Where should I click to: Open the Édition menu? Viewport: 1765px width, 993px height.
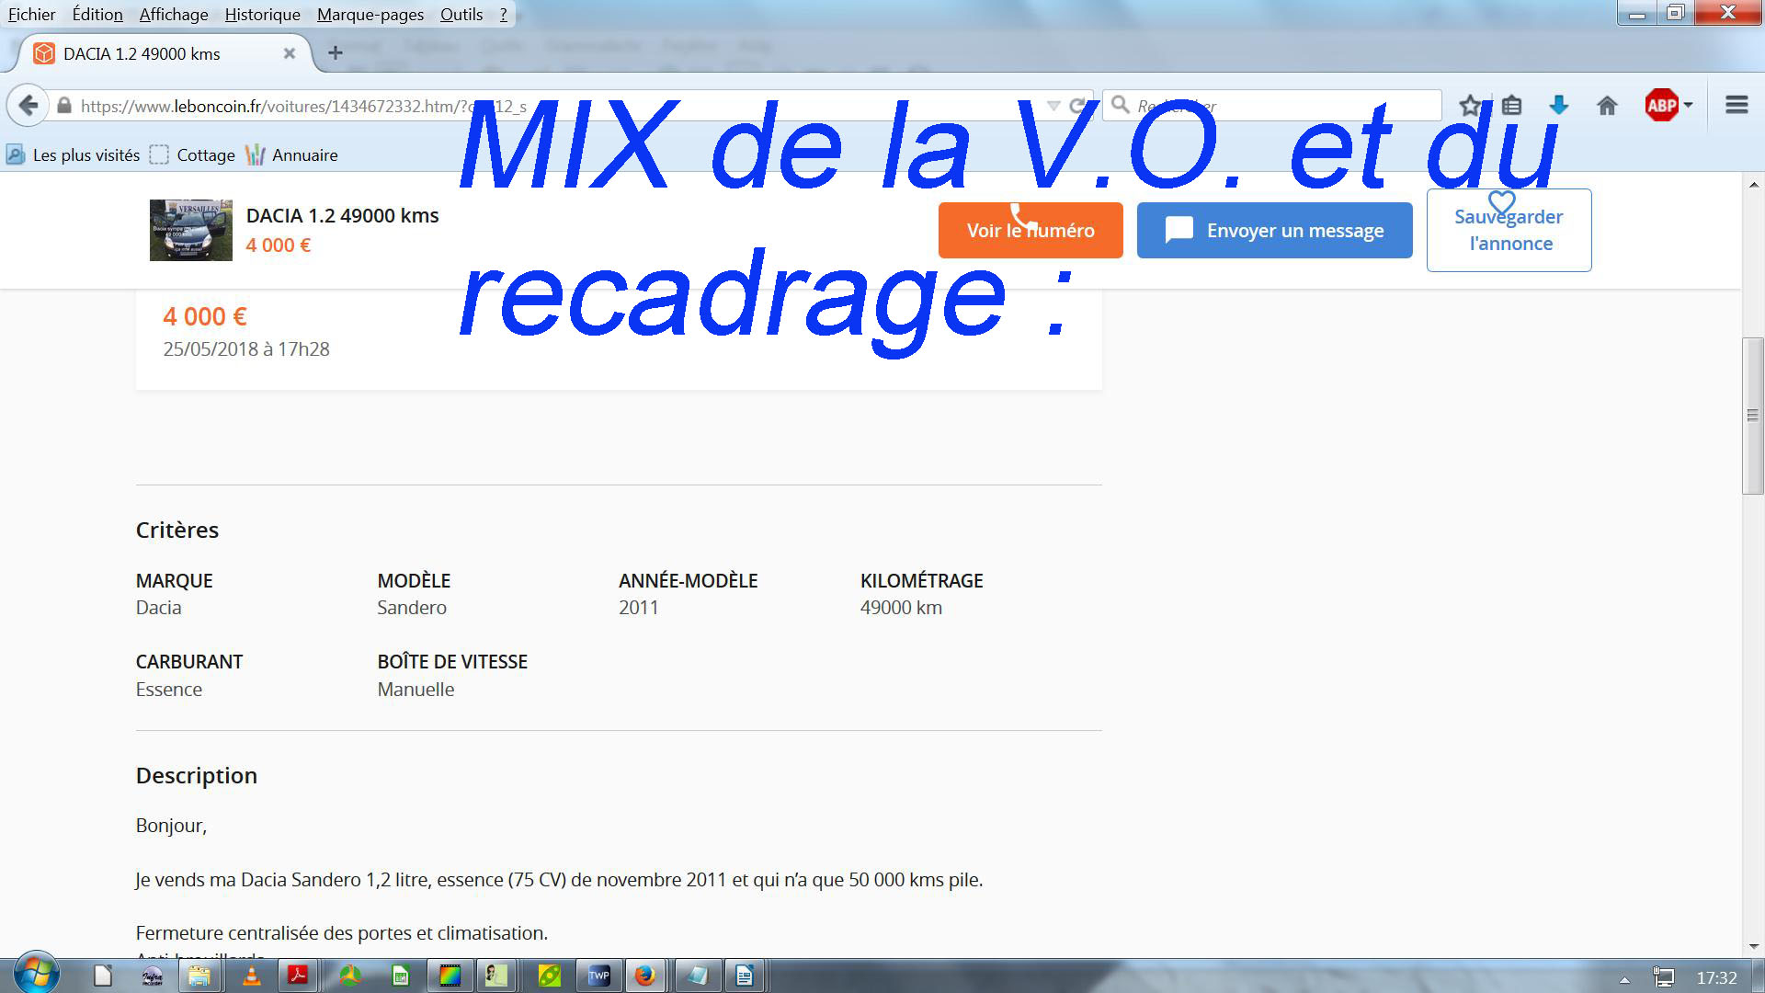97,14
